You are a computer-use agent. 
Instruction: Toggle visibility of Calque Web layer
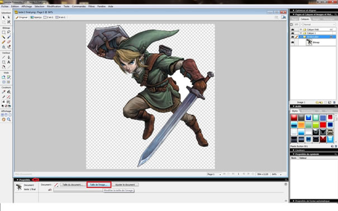pos(293,30)
